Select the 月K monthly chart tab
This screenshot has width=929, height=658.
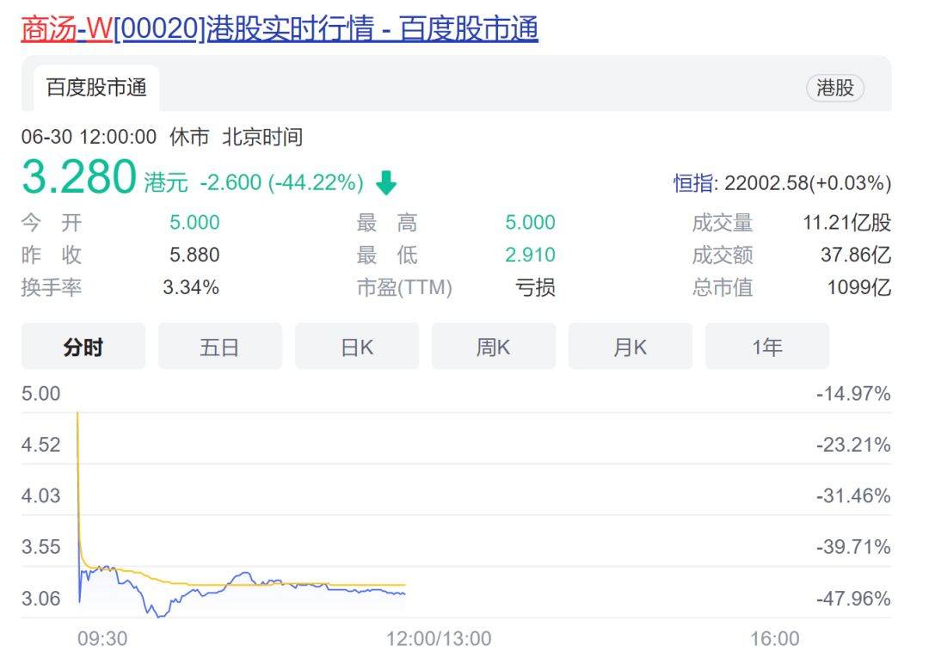[631, 347]
